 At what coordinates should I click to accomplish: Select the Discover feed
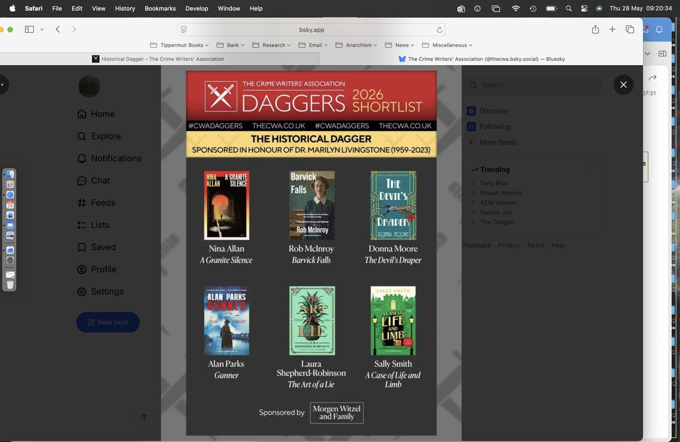pos(487,110)
